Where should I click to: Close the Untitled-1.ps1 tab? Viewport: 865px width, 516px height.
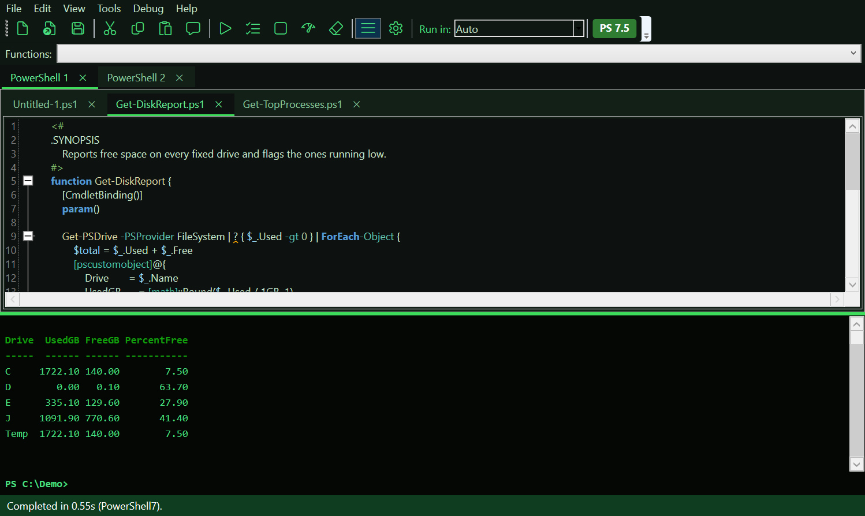[x=92, y=104]
